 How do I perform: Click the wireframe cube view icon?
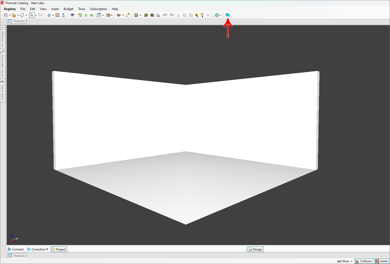pos(99,15)
